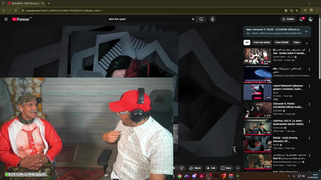Open options for Layzar Makaynch Lighayswa video

[309, 86]
